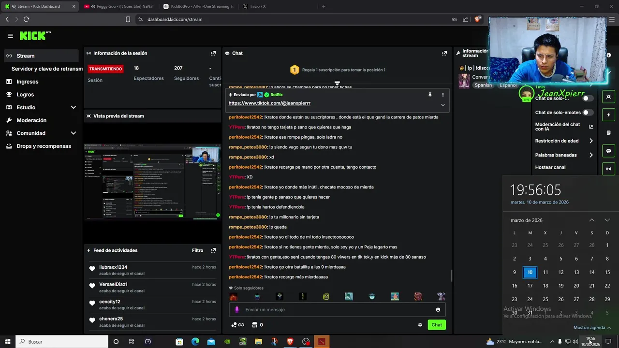Click Hostear canal option
Screen dimensions: 619x348
tap(550, 167)
